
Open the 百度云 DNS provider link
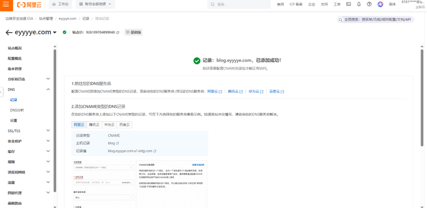coord(276,91)
